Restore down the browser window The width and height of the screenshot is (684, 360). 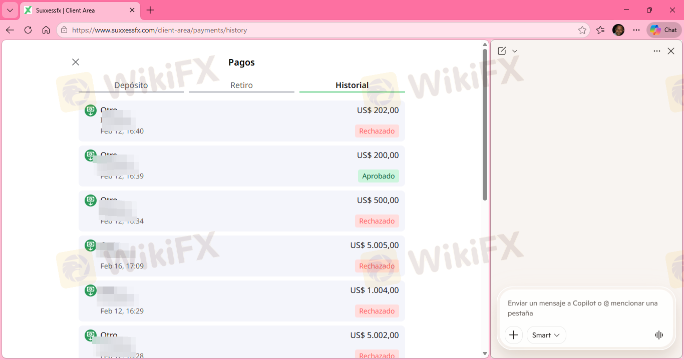click(x=649, y=10)
